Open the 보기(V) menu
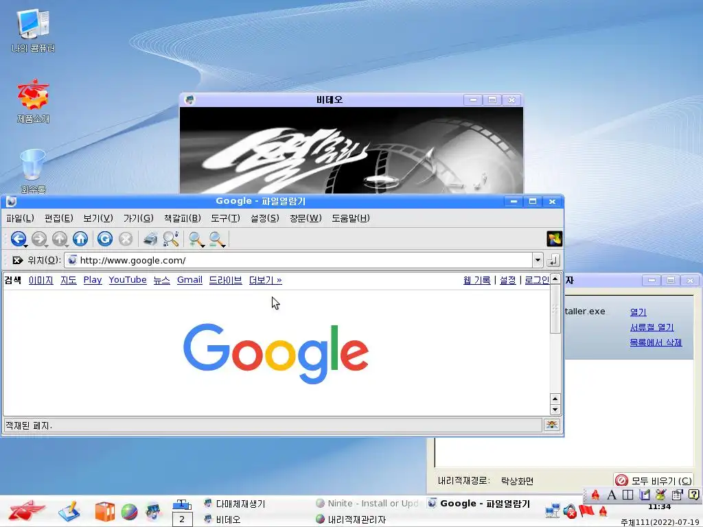The width and height of the screenshot is (703, 527). point(98,218)
